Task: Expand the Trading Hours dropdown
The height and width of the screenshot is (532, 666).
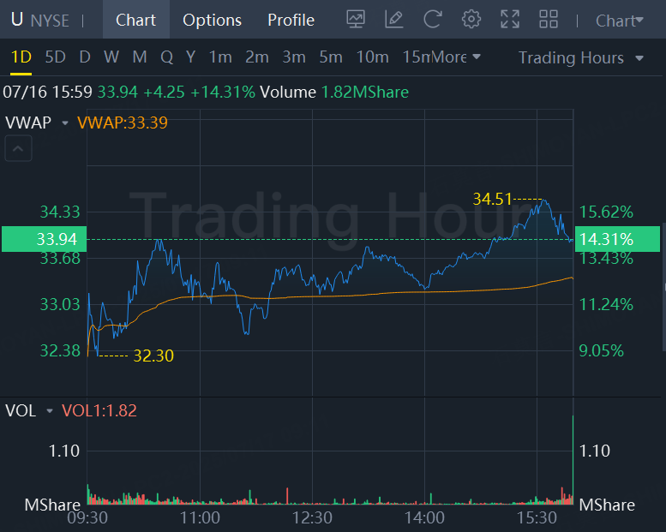Action: (x=581, y=57)
